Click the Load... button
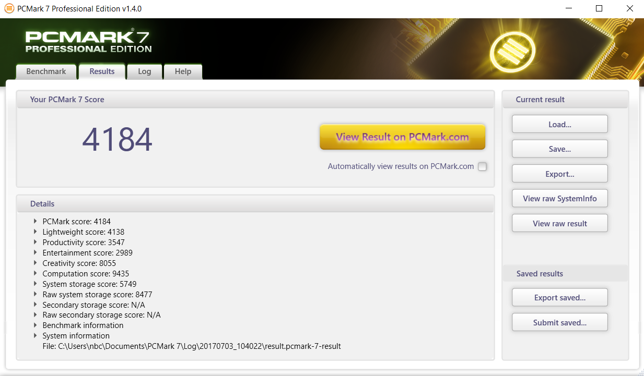644x376 pixels. click(x=560, y=124)
